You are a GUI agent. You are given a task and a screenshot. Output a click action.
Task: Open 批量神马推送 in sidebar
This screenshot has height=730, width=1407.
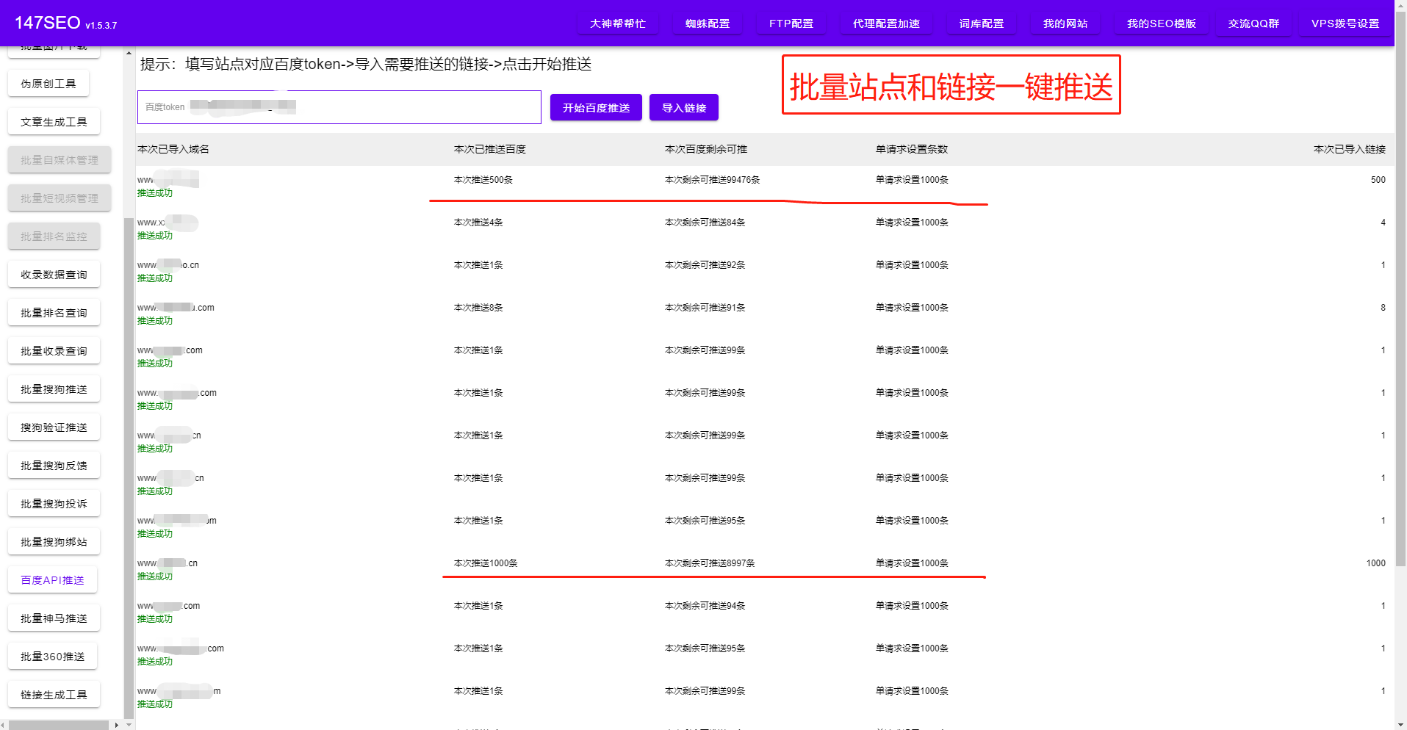54,618
